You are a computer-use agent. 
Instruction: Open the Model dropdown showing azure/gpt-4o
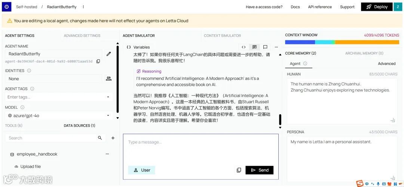(x=59, y=115)
